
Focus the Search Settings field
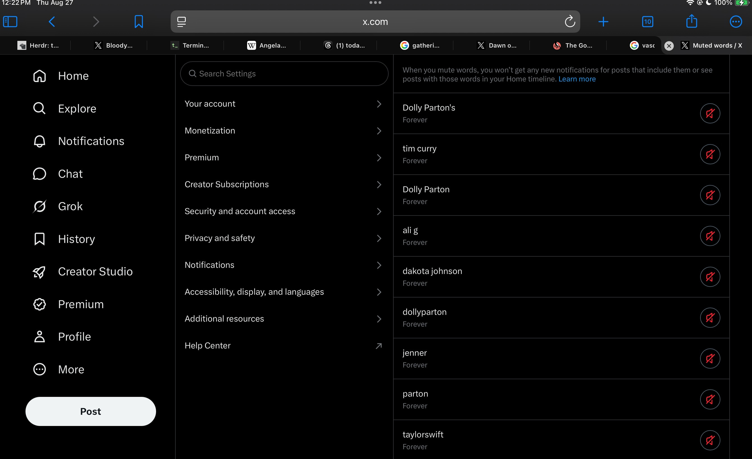point(284,74)
